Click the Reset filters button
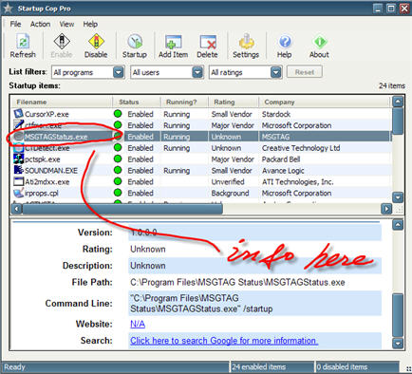 pyautogui.click(x=305, y=72)
